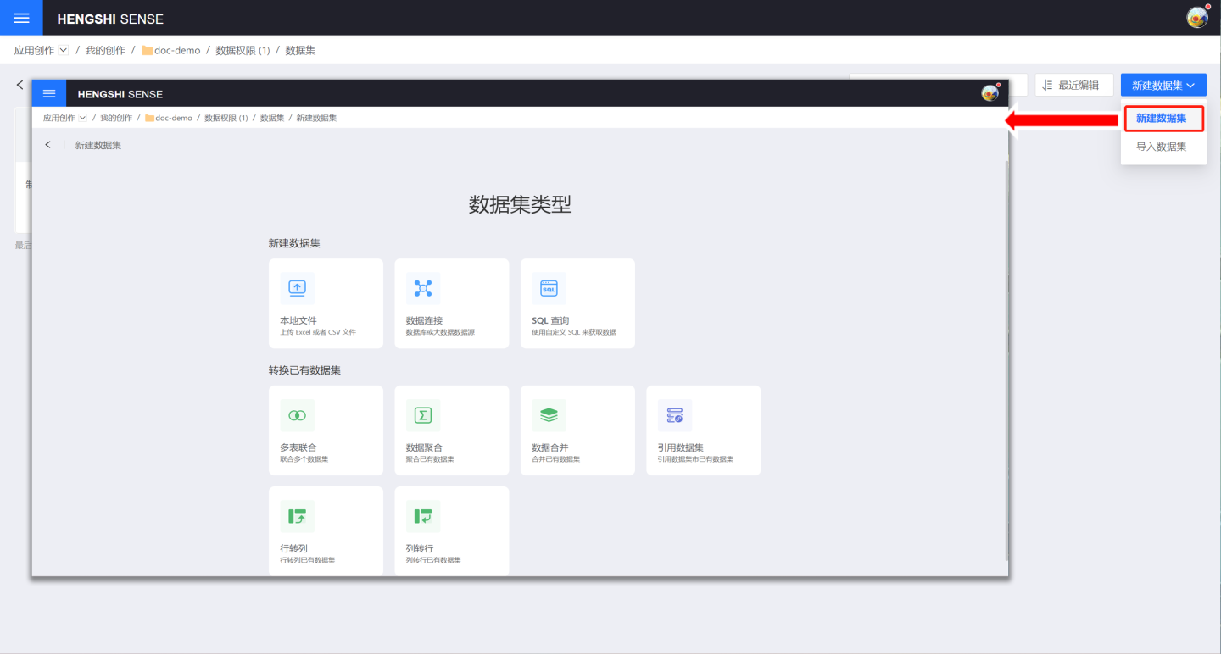The width and height of the screenshot is (1221, 655).
Task: Click the user avatar in top right
Action: 1197,18
